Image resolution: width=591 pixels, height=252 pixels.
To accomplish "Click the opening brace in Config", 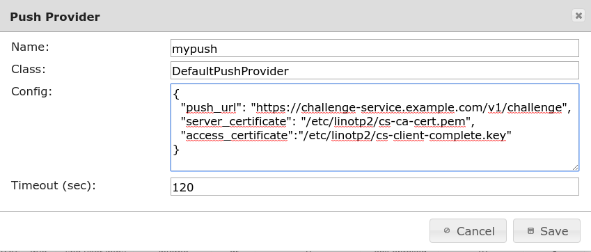I will coord(176,94).
